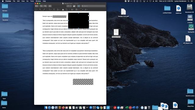
Task: Open the selection tool dropdown
Action: (36, 9)
